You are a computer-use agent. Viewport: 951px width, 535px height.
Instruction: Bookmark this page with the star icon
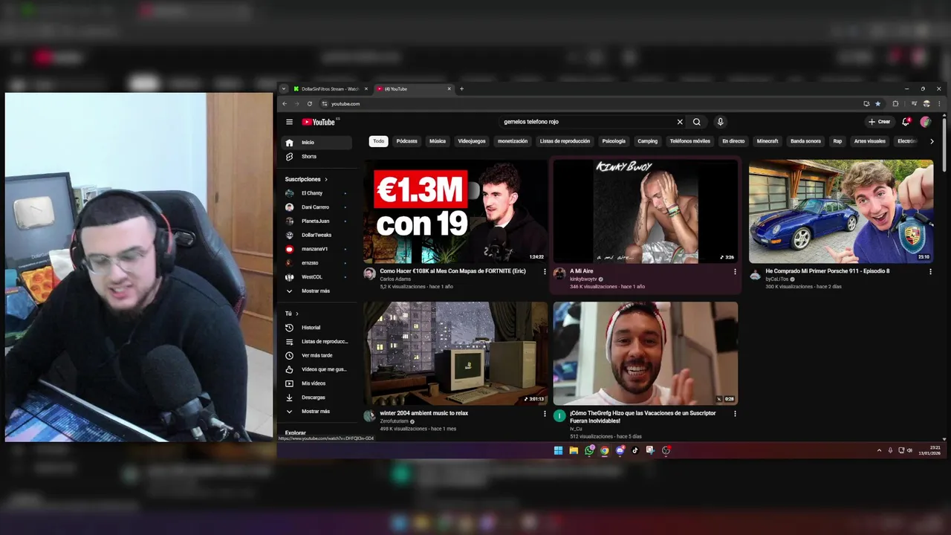pyautogui.click(x=877, y=104)
